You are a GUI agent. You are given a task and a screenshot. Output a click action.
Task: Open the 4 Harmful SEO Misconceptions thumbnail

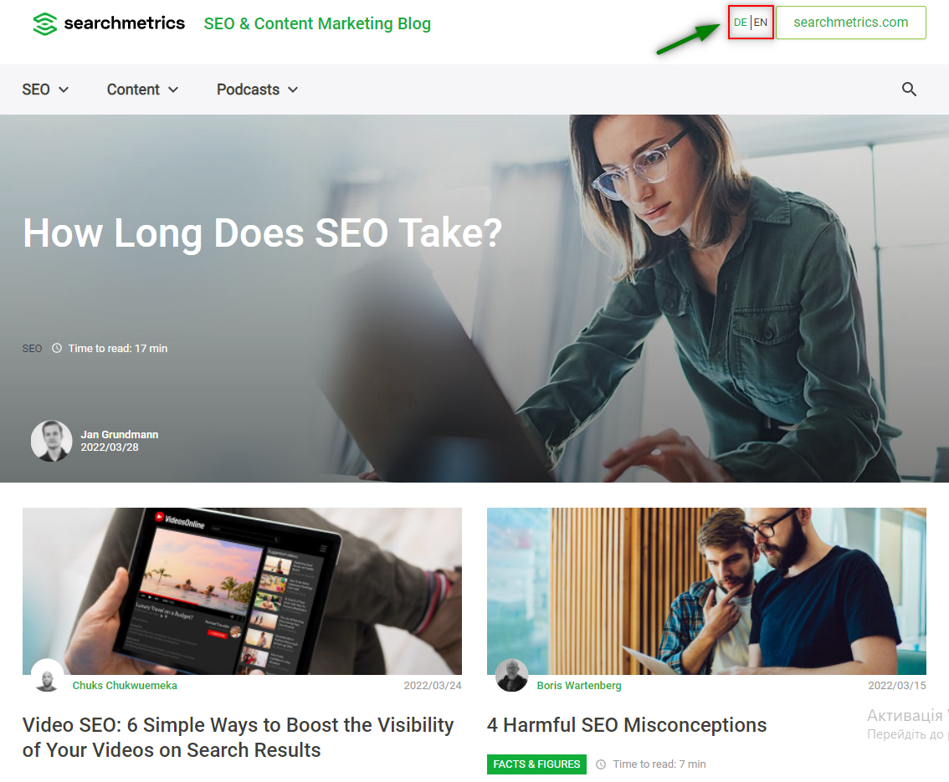pyautogui.click(x=706, y=590)
